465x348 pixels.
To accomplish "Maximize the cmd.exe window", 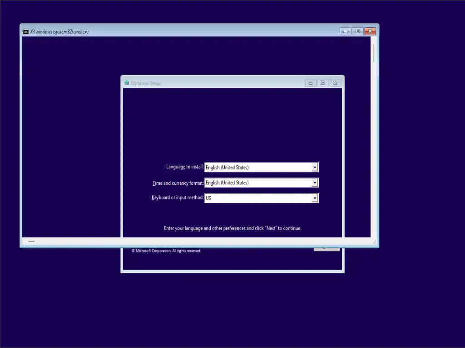I will [358, 31].
